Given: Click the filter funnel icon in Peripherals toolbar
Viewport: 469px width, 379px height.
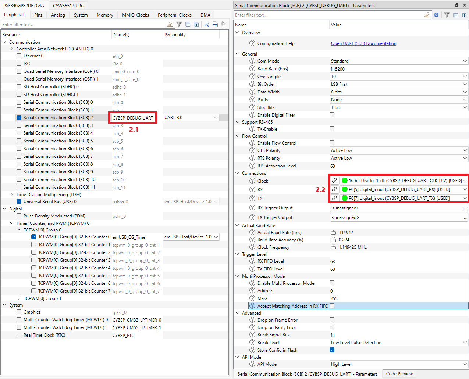Looking at the screenshot, I should click(179, 25).
